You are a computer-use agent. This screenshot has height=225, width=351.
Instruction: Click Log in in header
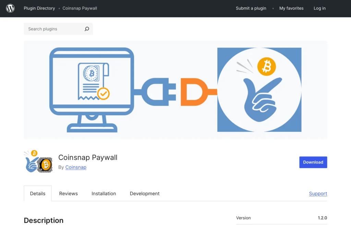coord(319,8)
